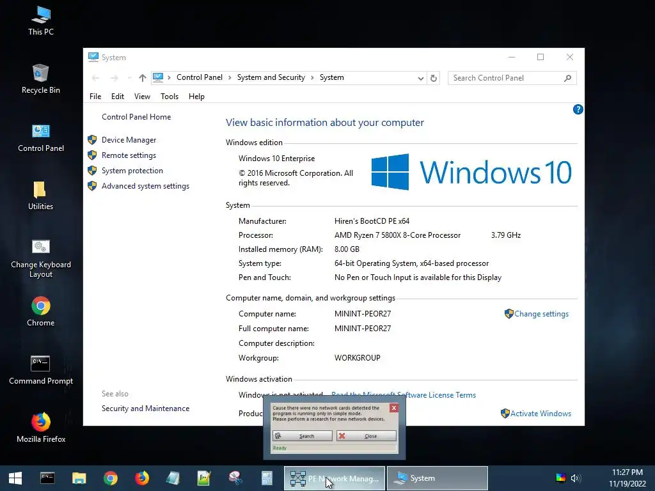
Task: Open the This PC desktop icon
Action: pyautogui.click(x=41, y=21)
